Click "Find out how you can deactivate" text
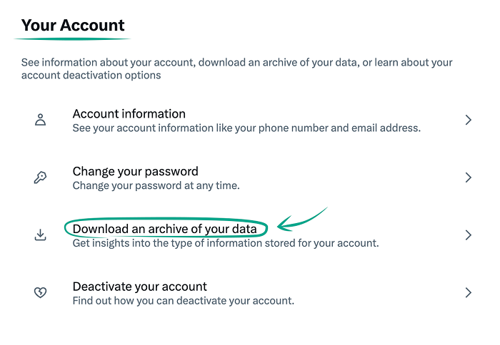 pyautogui.click(x=183, y=301)
